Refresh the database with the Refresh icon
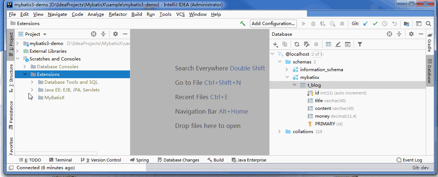Image resolution: width=438 pixels, height=177 pixels. point(297,44)
